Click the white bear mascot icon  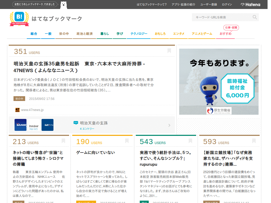(x=64, y=5)
